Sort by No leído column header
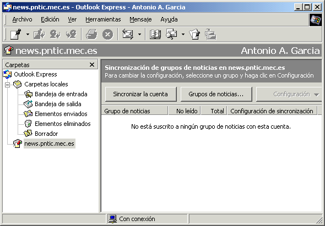Screen dimensions: 325x226 pyautogui.click(x=185, y=111)
